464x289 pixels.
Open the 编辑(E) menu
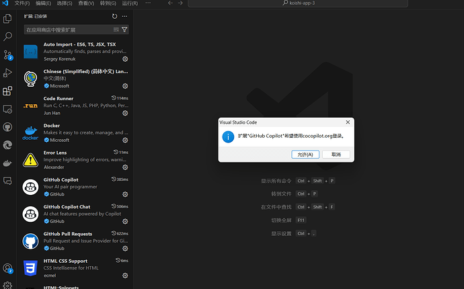pos(43,3)
